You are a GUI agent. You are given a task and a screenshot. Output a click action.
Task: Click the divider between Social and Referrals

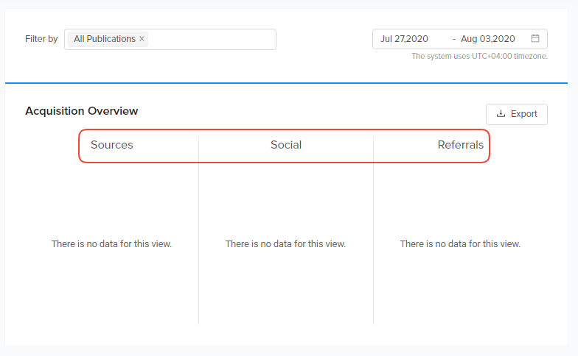click(x=373, y=235)
